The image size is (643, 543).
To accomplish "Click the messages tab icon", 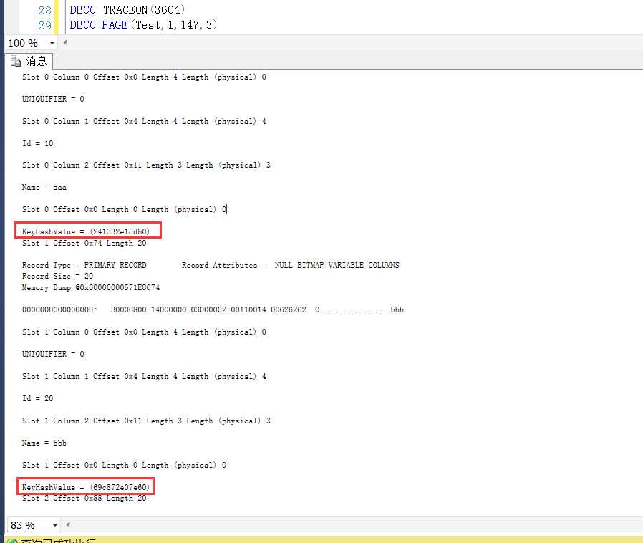I will click(x=16, y=61).
